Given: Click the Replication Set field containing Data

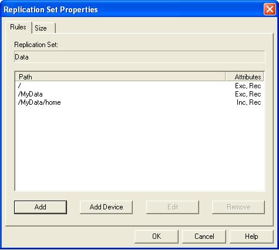Looking at the screenshot, I should 140,57.
